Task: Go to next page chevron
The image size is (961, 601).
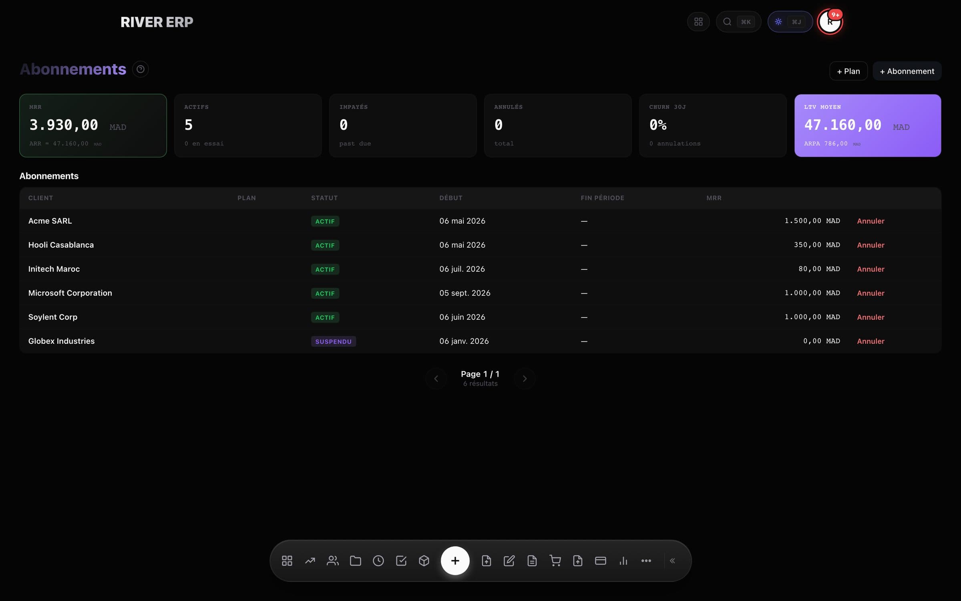Action: click(525, 379)
